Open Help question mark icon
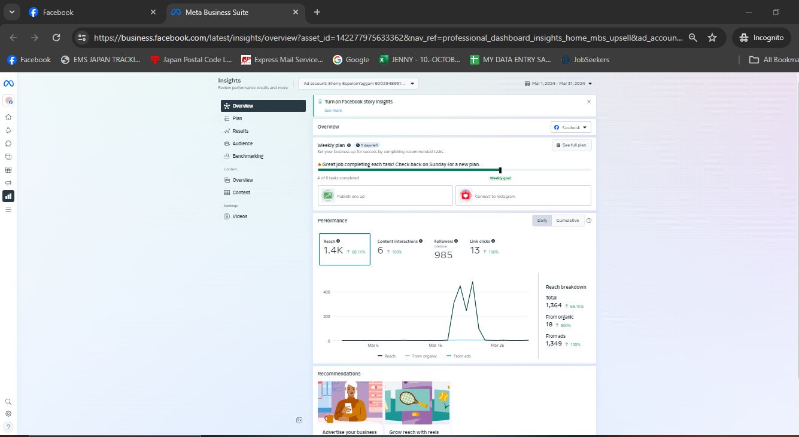Screen dimensions: 799x437 point(8,426)
